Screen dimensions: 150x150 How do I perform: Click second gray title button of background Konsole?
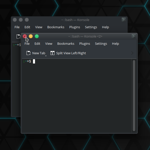tap(21, 20)
